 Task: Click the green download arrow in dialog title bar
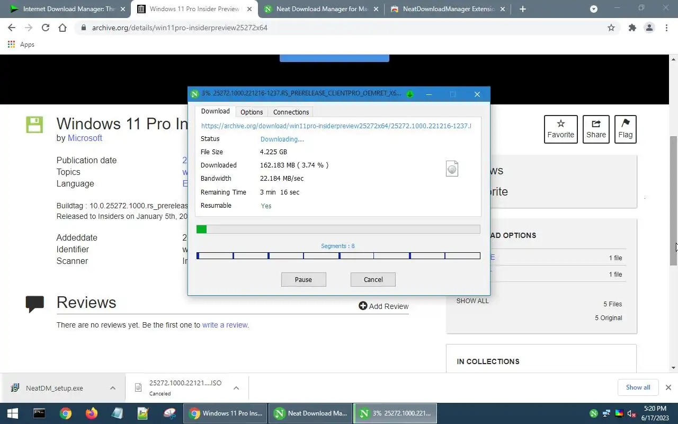(409, 94)
